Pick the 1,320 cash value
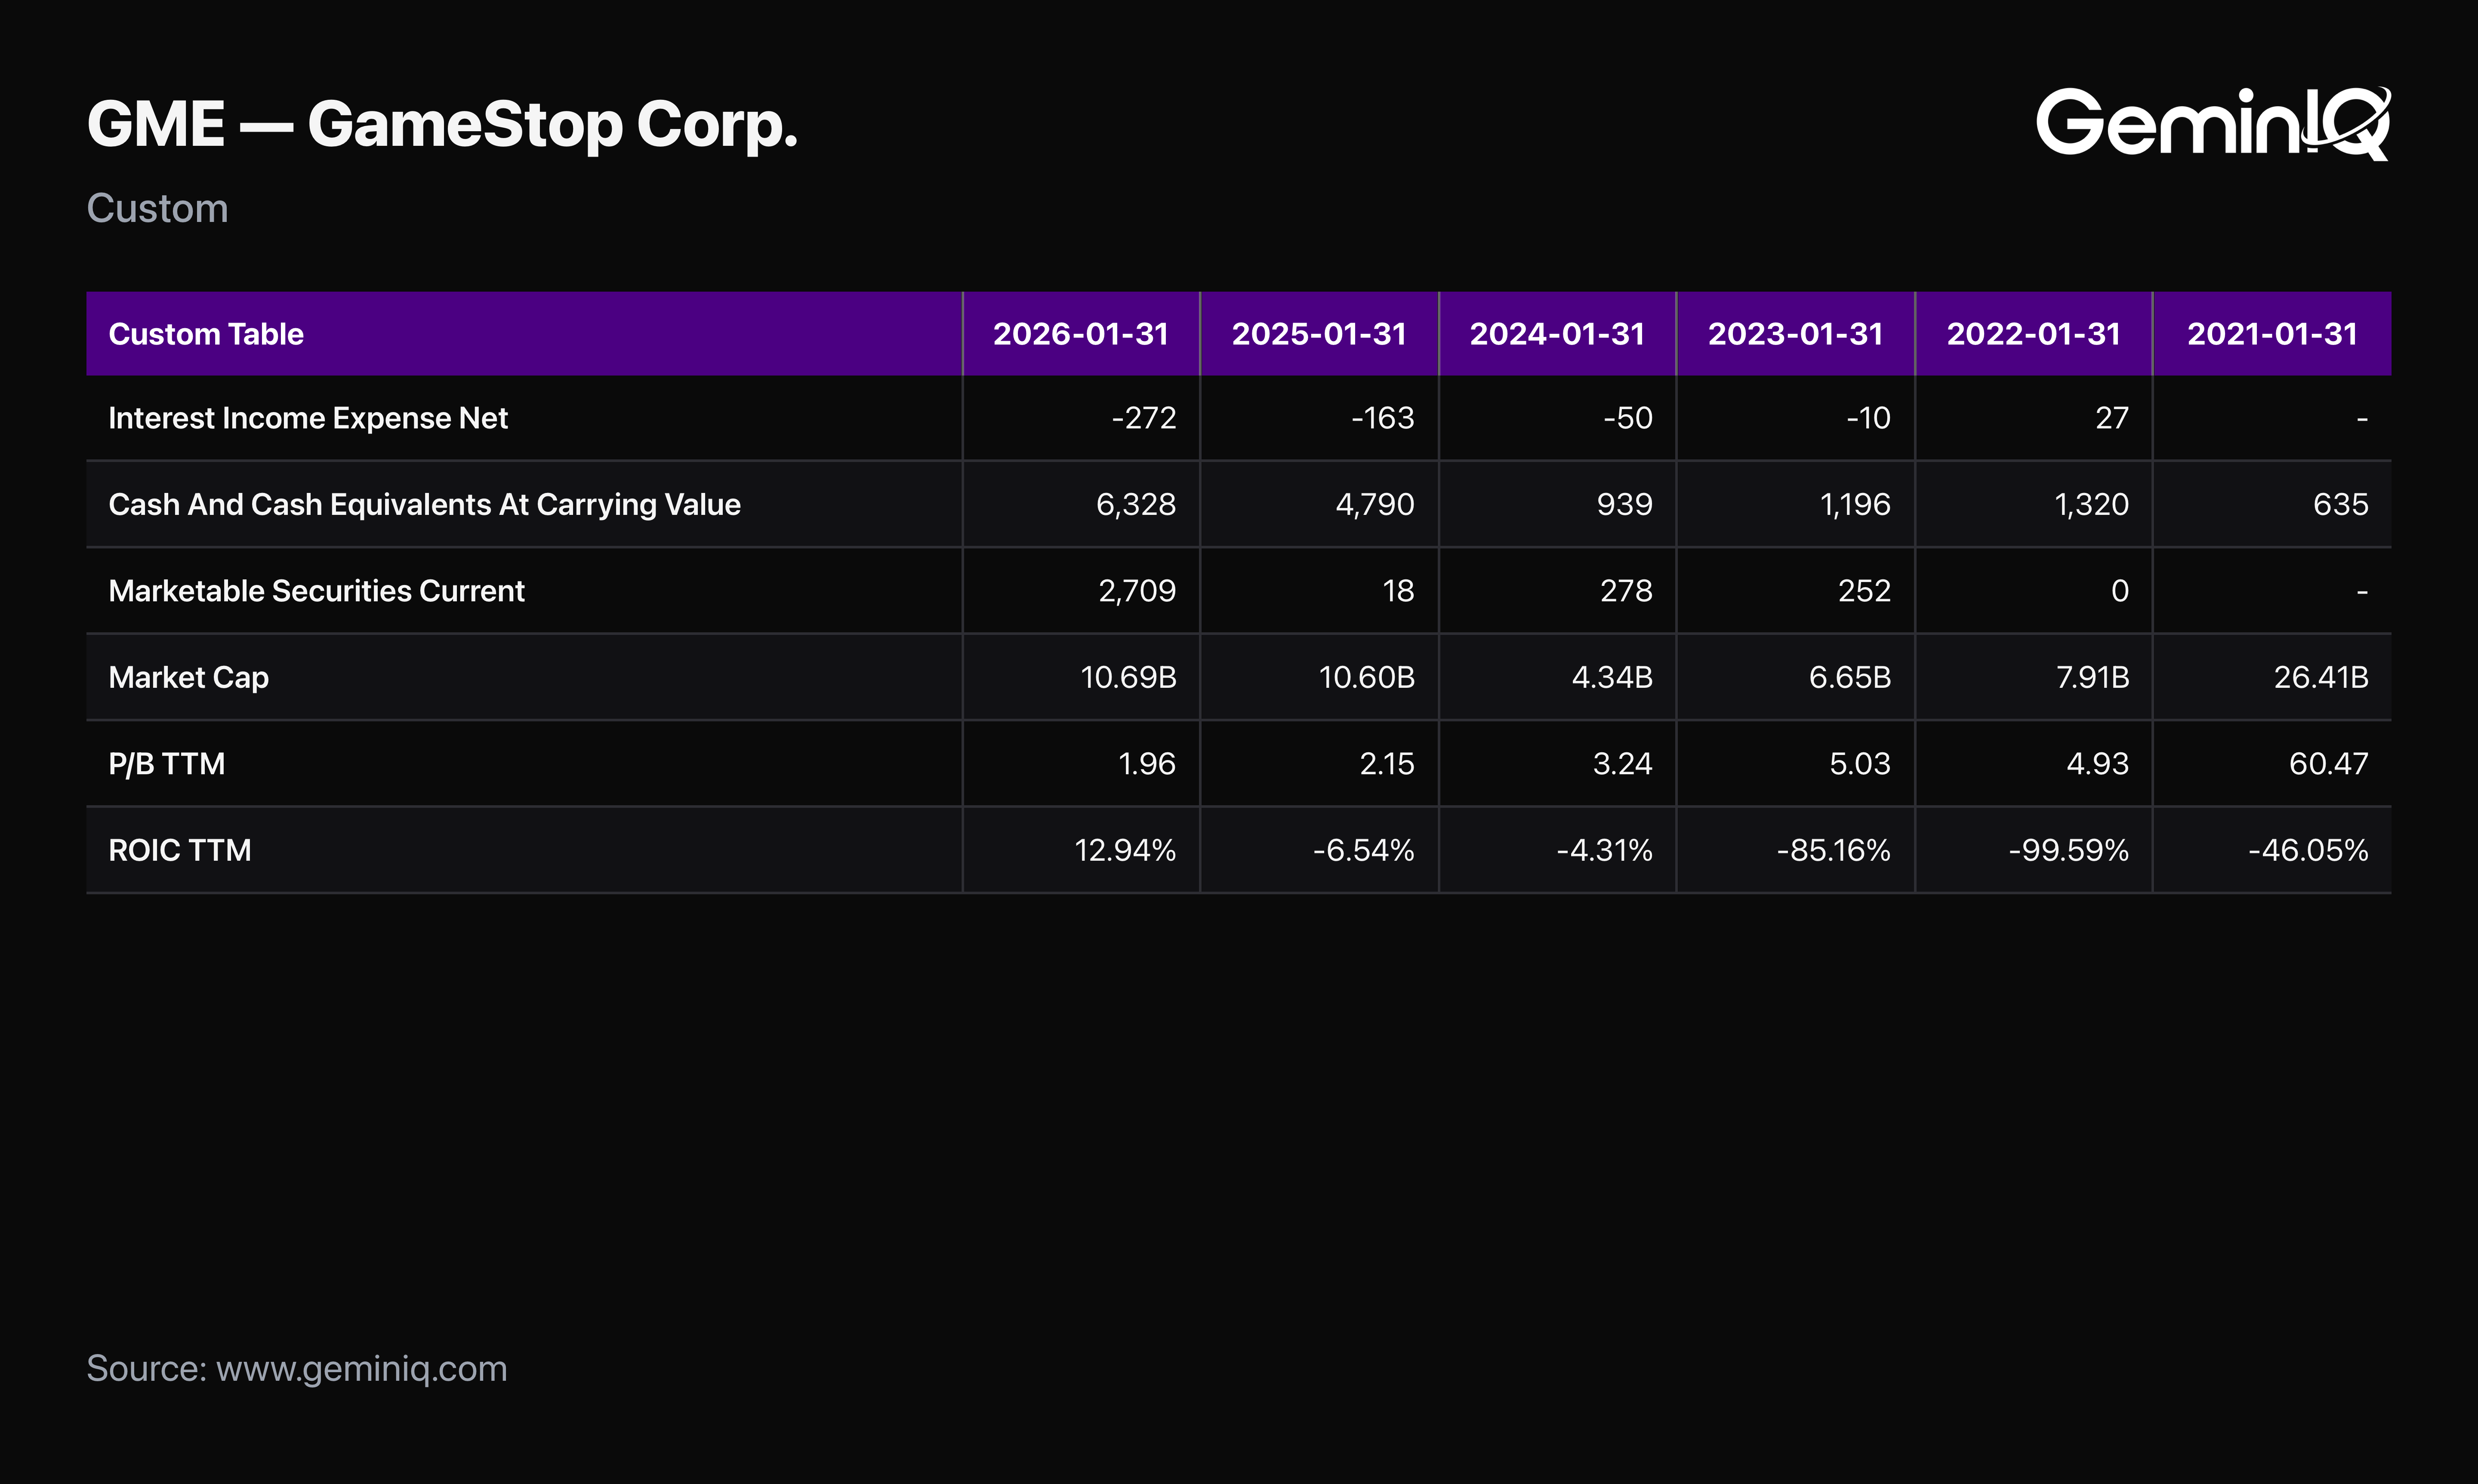The width and height of the screenshot is (2478, 1484). [2092, 504]
